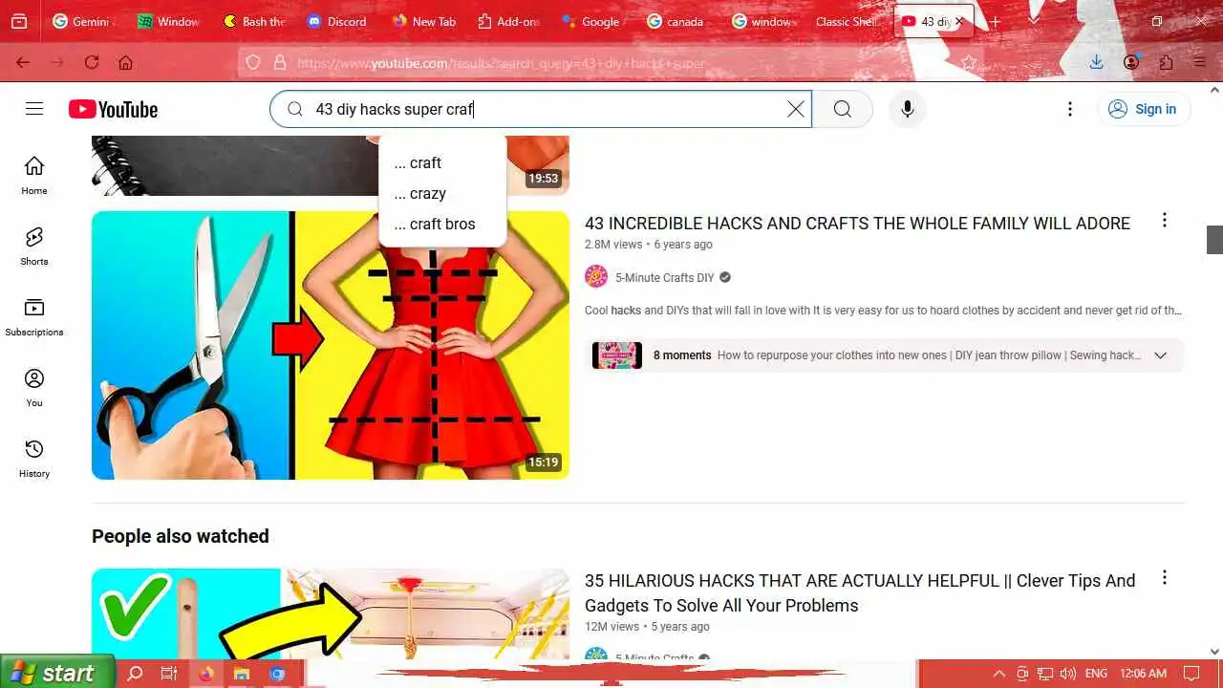1223x688 pixels.
Task: Open You in the sidebar
Action: tap(34, 388)
